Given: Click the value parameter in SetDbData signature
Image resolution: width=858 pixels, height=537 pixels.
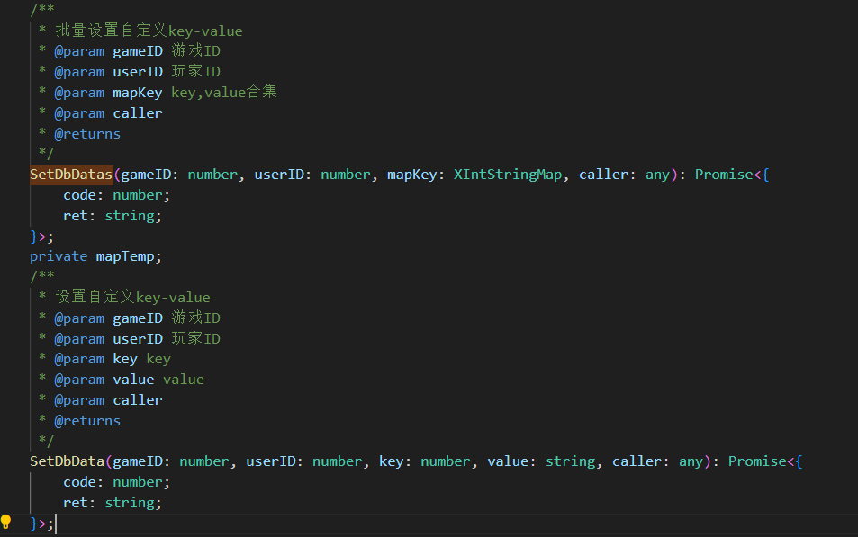Looking at the screenshot, I should [507, 461].
